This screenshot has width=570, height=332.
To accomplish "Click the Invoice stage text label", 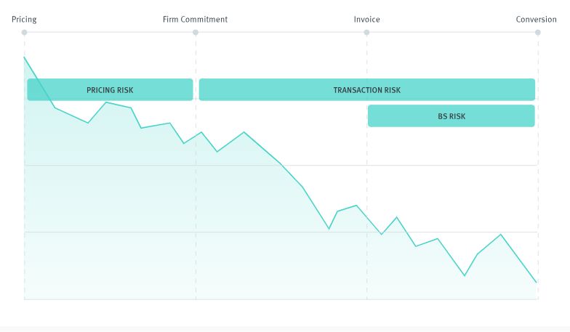I will click(366, 20).
